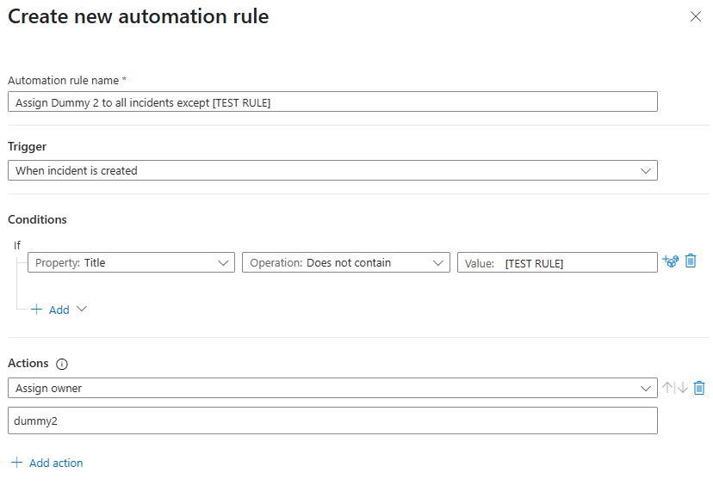Delete the Assign owner action
Screen dimensions: 713x485
click(x=699, y=388)
